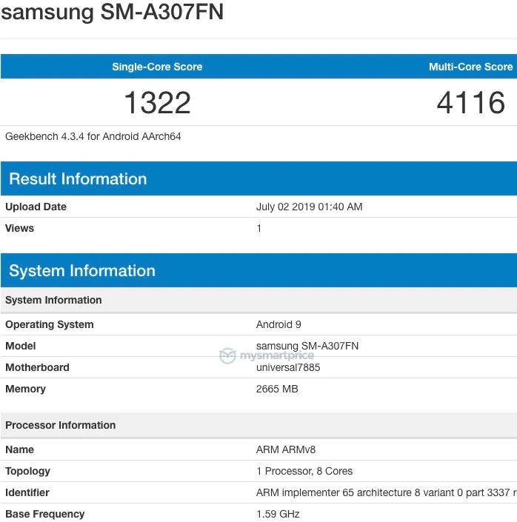Select the processor Name label
The height and width of the screenshot is (522, 517).
(20, 449)
